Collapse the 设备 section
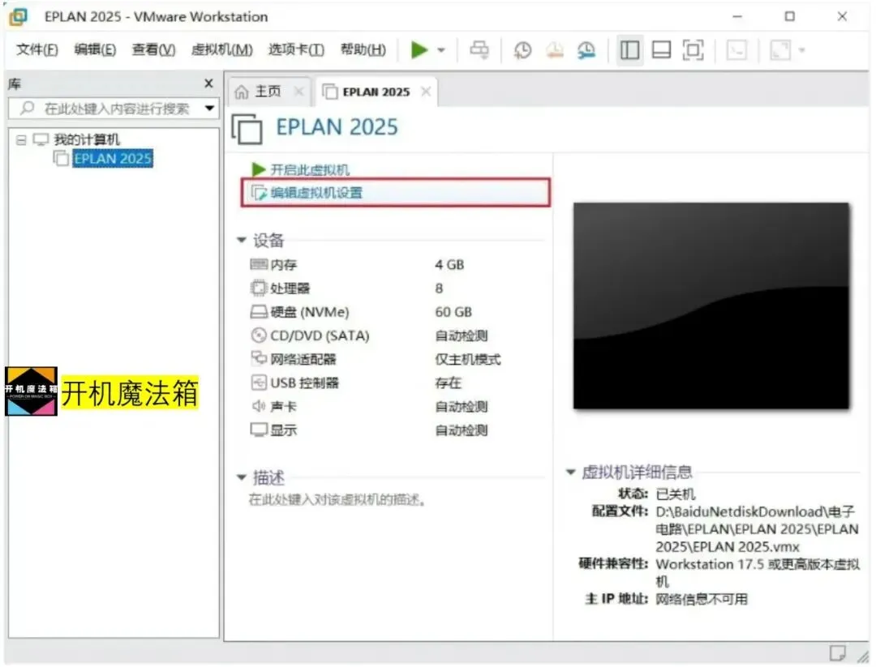The height and width of the screenshot is (667, 876). [242, 240]
